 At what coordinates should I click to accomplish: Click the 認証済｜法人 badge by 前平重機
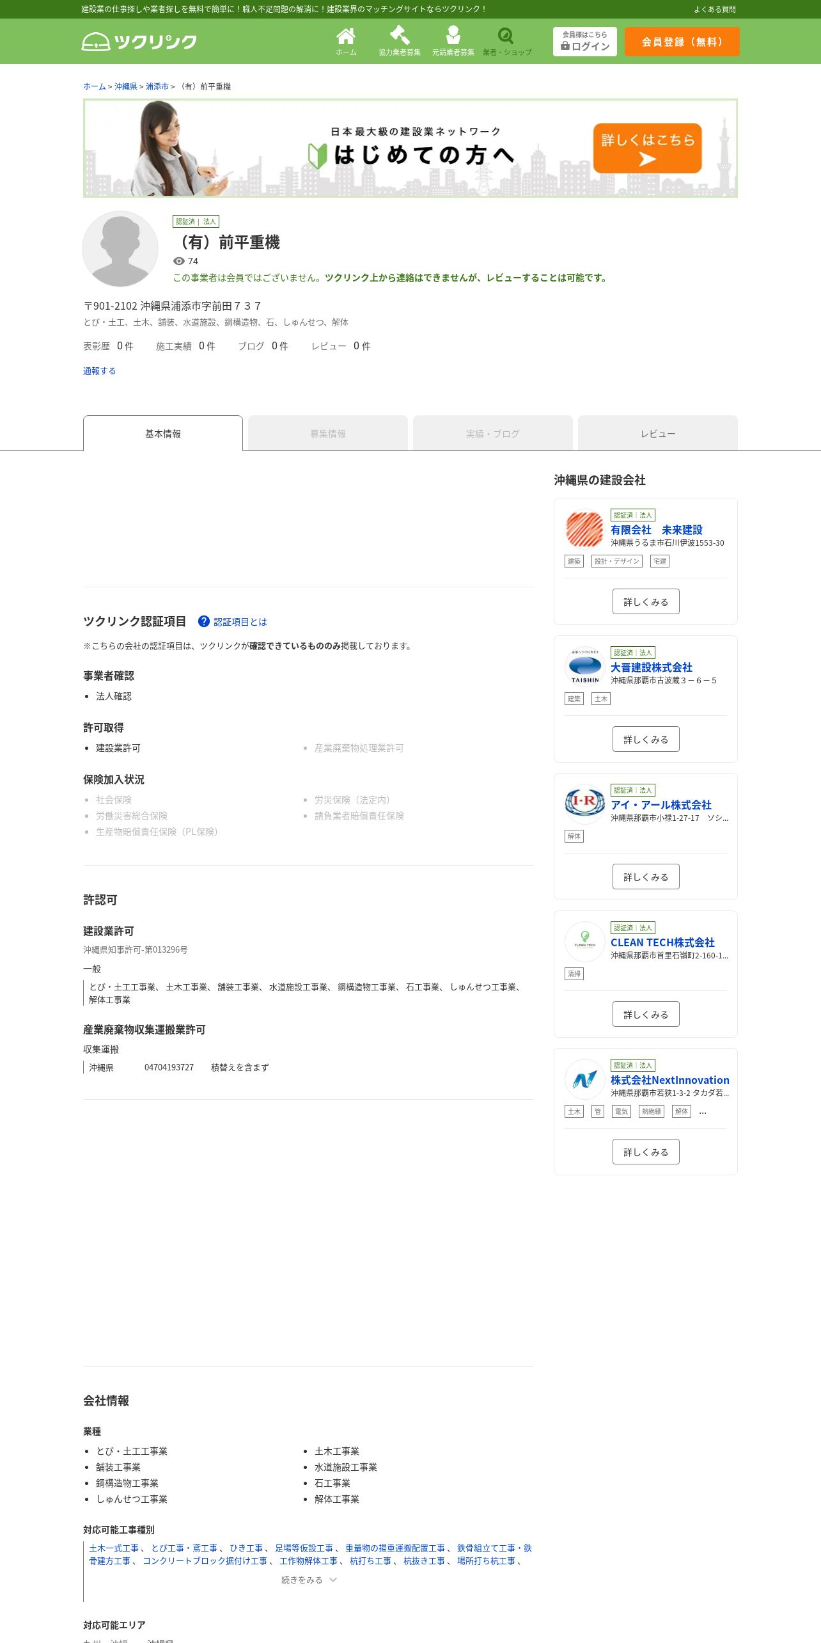pyautogui.click(x=196, y=221)
